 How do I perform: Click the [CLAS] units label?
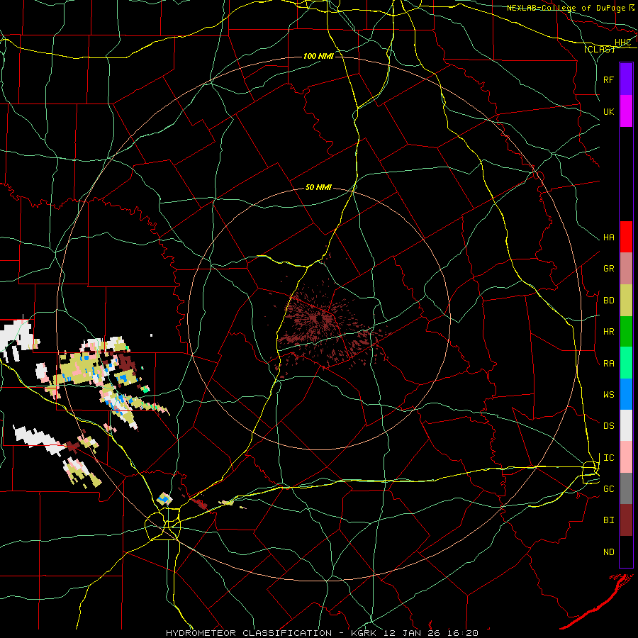click(599, 49)
